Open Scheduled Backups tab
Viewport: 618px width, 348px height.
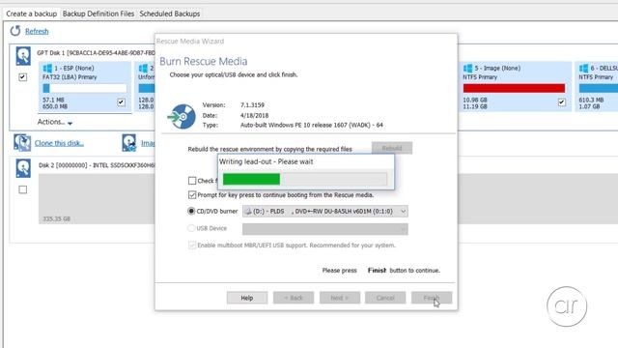[x=170, y=14]
